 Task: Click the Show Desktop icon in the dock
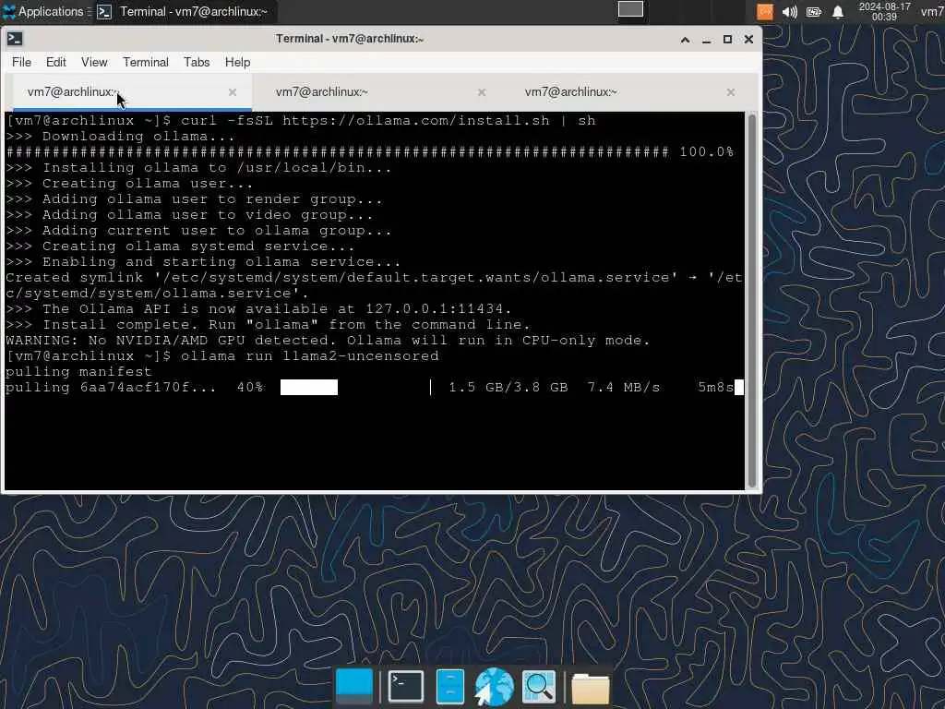(354, 686)
